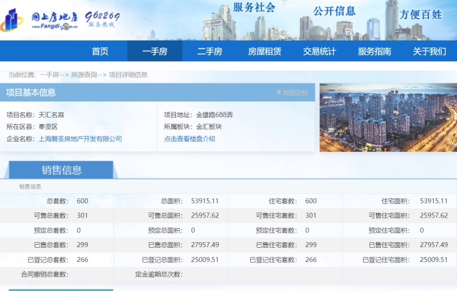The image size is (457, 291).
Task: Open the 房屋租赁 menu item
Action: click(x=264, y=51)
